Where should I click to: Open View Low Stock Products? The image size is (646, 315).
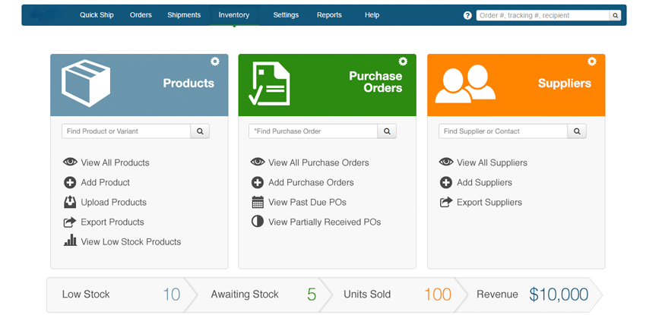point(131,241)
